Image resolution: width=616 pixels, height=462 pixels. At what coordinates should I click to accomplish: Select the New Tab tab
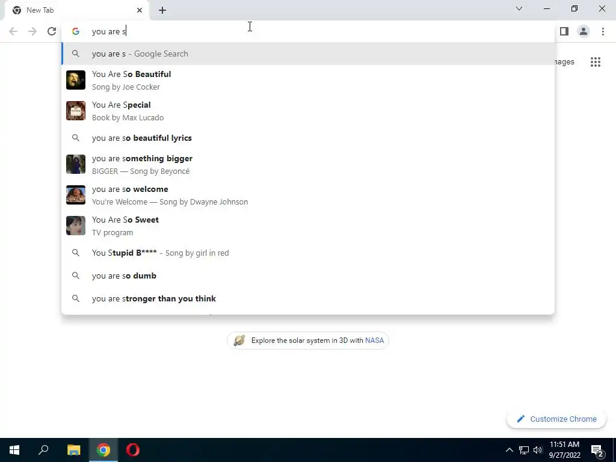click(x=77, y=10)
